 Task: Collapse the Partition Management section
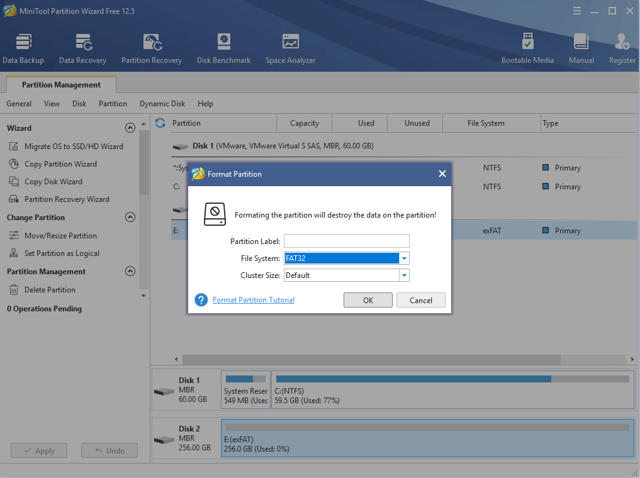[x=130, y=271]
